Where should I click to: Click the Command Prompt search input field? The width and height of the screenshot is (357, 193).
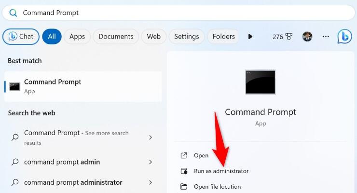tap(178, 13)
